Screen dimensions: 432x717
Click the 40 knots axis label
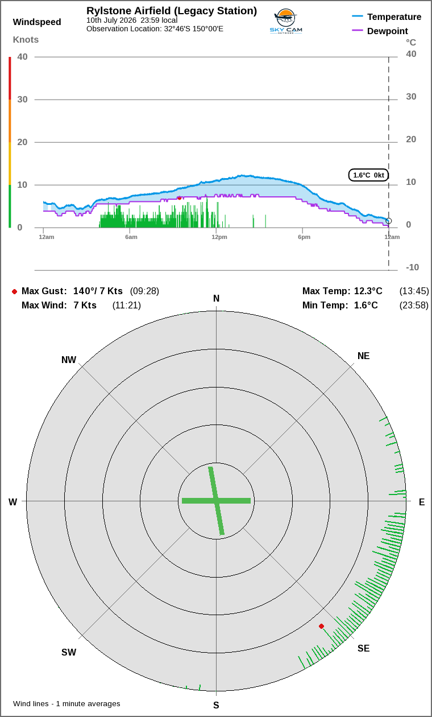click(23, 57)
